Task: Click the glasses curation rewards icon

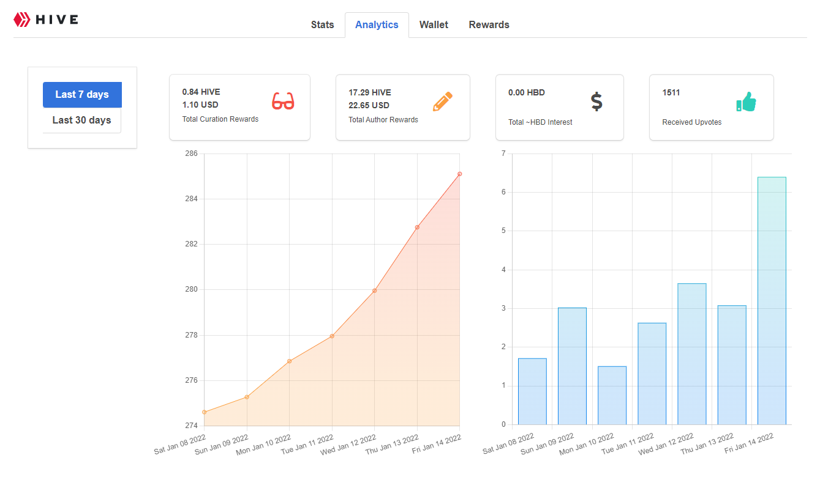Action: click(283, 101)
